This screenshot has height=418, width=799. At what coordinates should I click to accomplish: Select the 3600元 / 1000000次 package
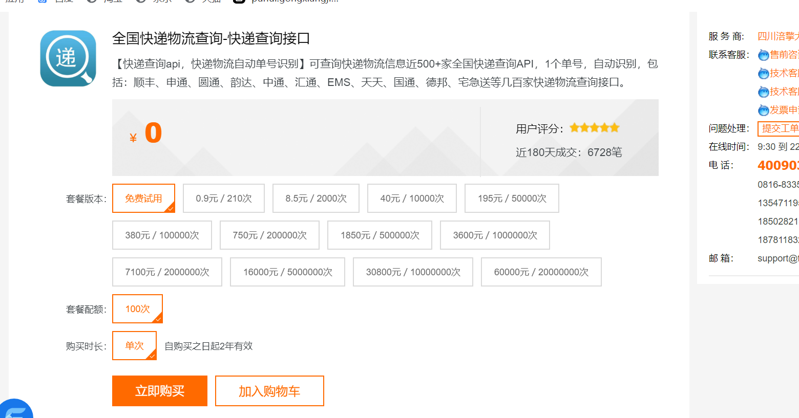495,235
